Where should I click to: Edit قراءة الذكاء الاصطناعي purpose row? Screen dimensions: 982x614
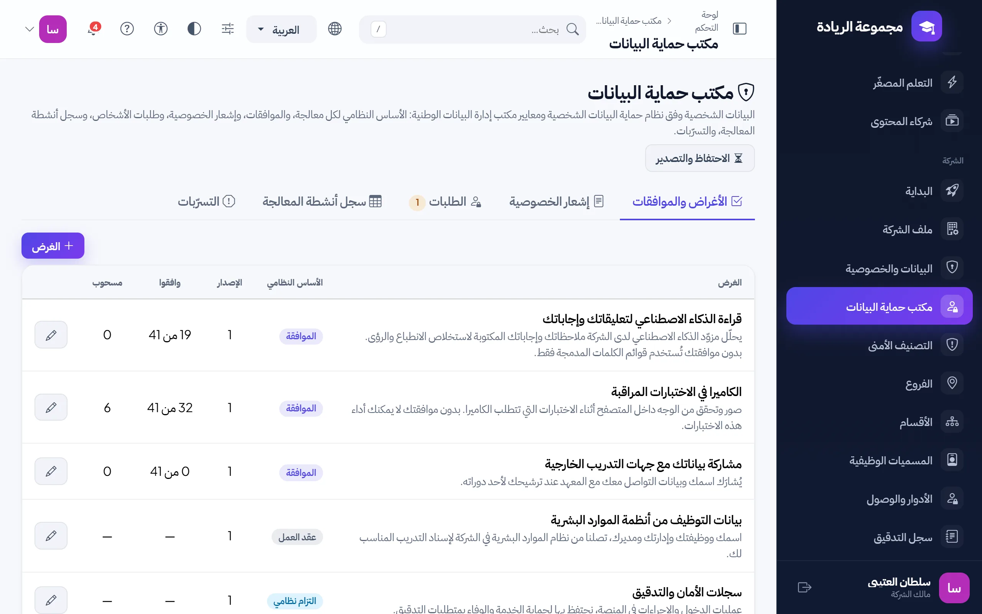[x=51, y=335]
